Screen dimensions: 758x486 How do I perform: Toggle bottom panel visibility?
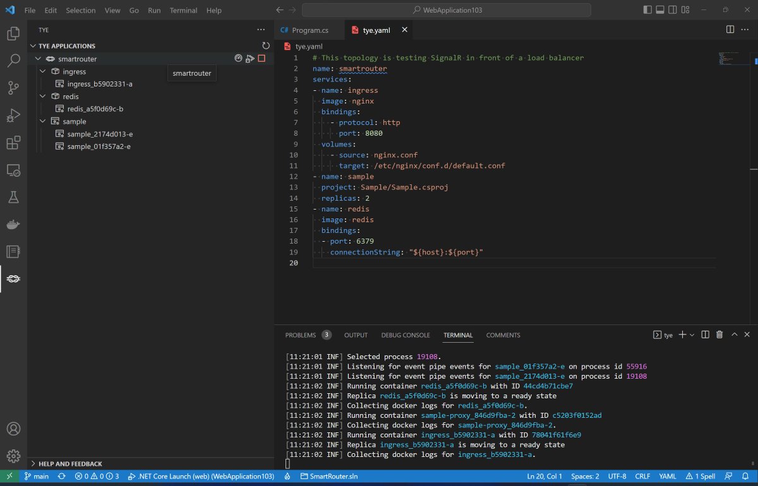660,10
